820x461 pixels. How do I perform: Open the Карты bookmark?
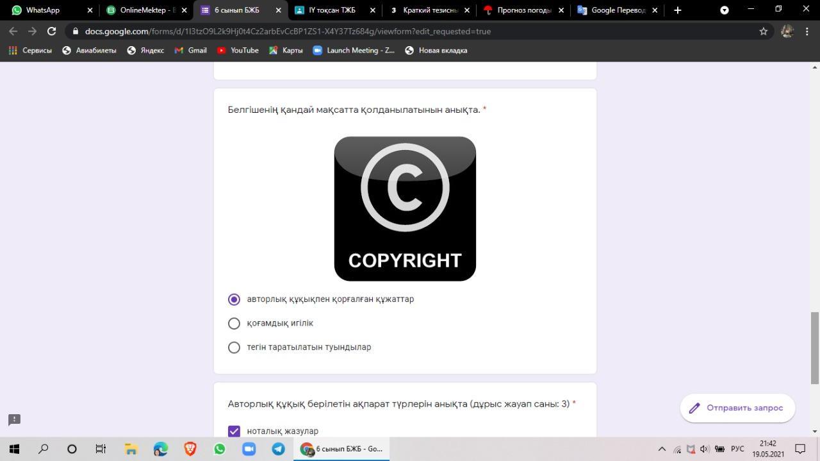click(x=286, y=50)
